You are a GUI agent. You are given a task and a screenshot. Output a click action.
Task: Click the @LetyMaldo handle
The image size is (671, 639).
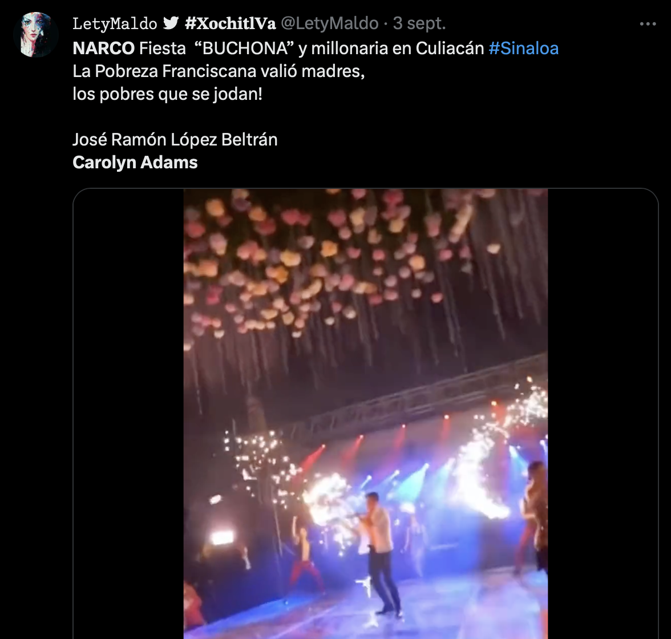pyautogui.click(x=329, y=23)
